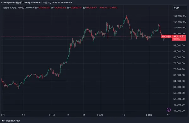Click the 十二月 date axis label
The image size is (189, 123).
click(100, 115)
